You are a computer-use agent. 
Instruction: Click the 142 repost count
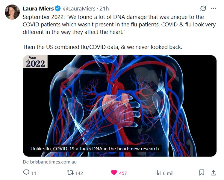(79, 173)
